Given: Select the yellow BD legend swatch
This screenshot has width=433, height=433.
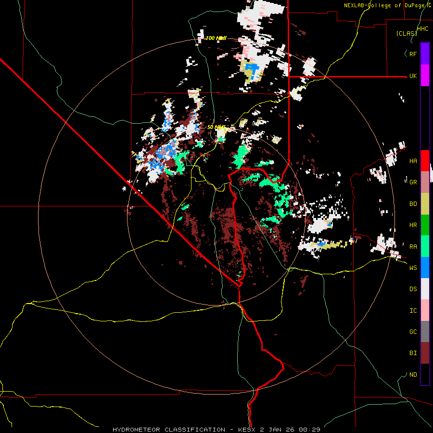Looking at the screenshot, I should point(425,204).
